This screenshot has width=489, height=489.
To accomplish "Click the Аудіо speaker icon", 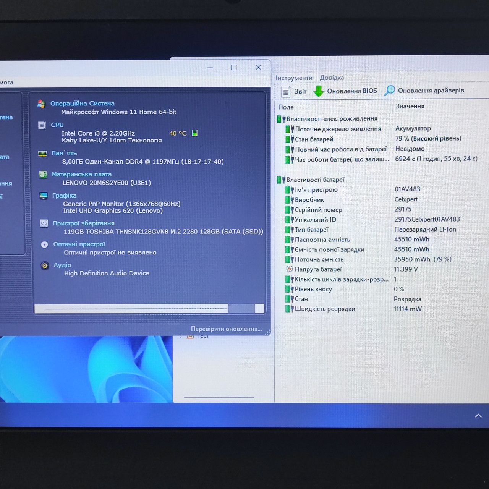I will [x=45, y=265].
